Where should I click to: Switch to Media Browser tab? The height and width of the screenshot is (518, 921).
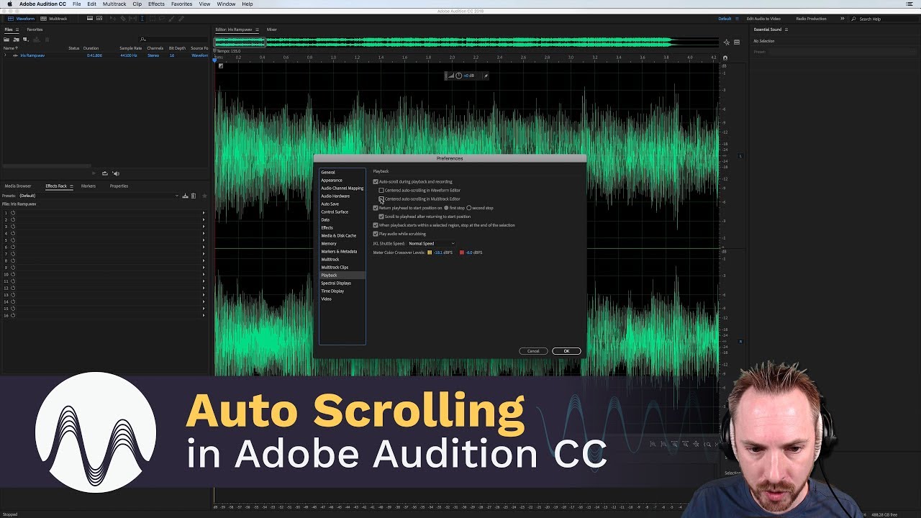pyautogui.click(x=18, y=186)
